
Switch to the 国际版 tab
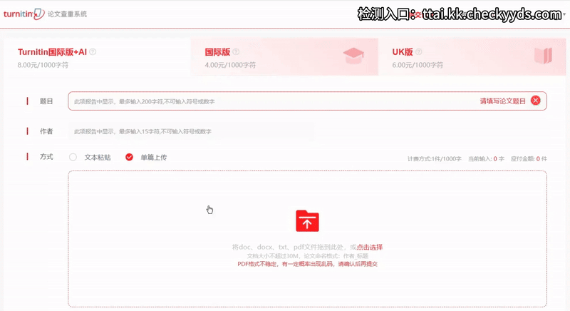tap(217, 52)
